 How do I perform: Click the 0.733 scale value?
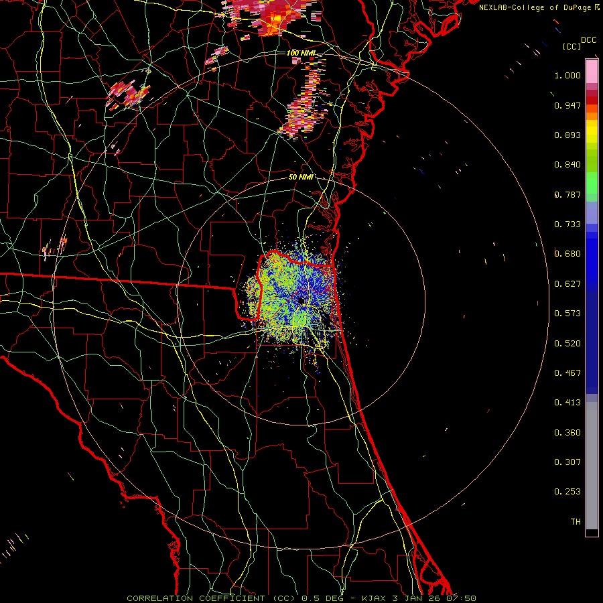(567, 224)
